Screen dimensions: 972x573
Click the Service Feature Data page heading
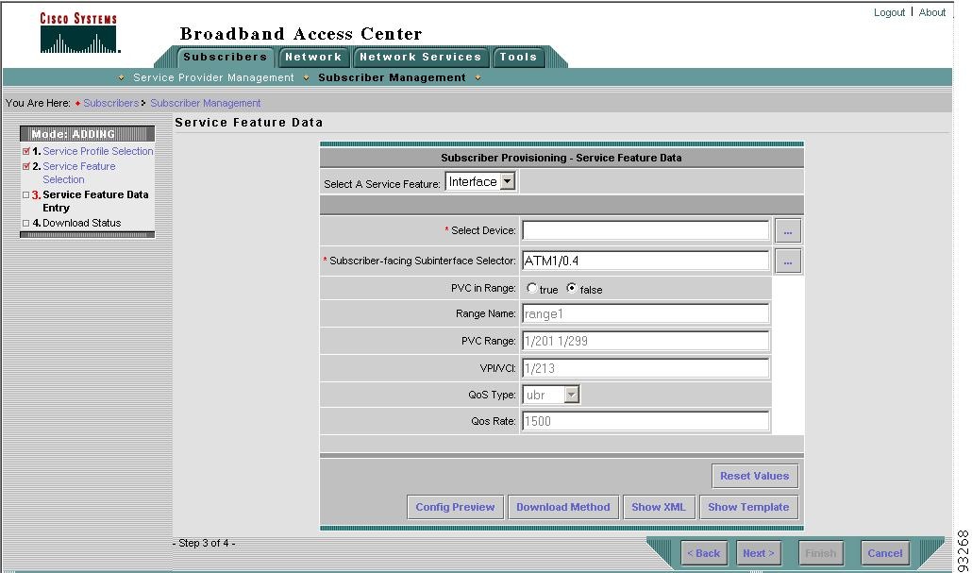[248, 123]
